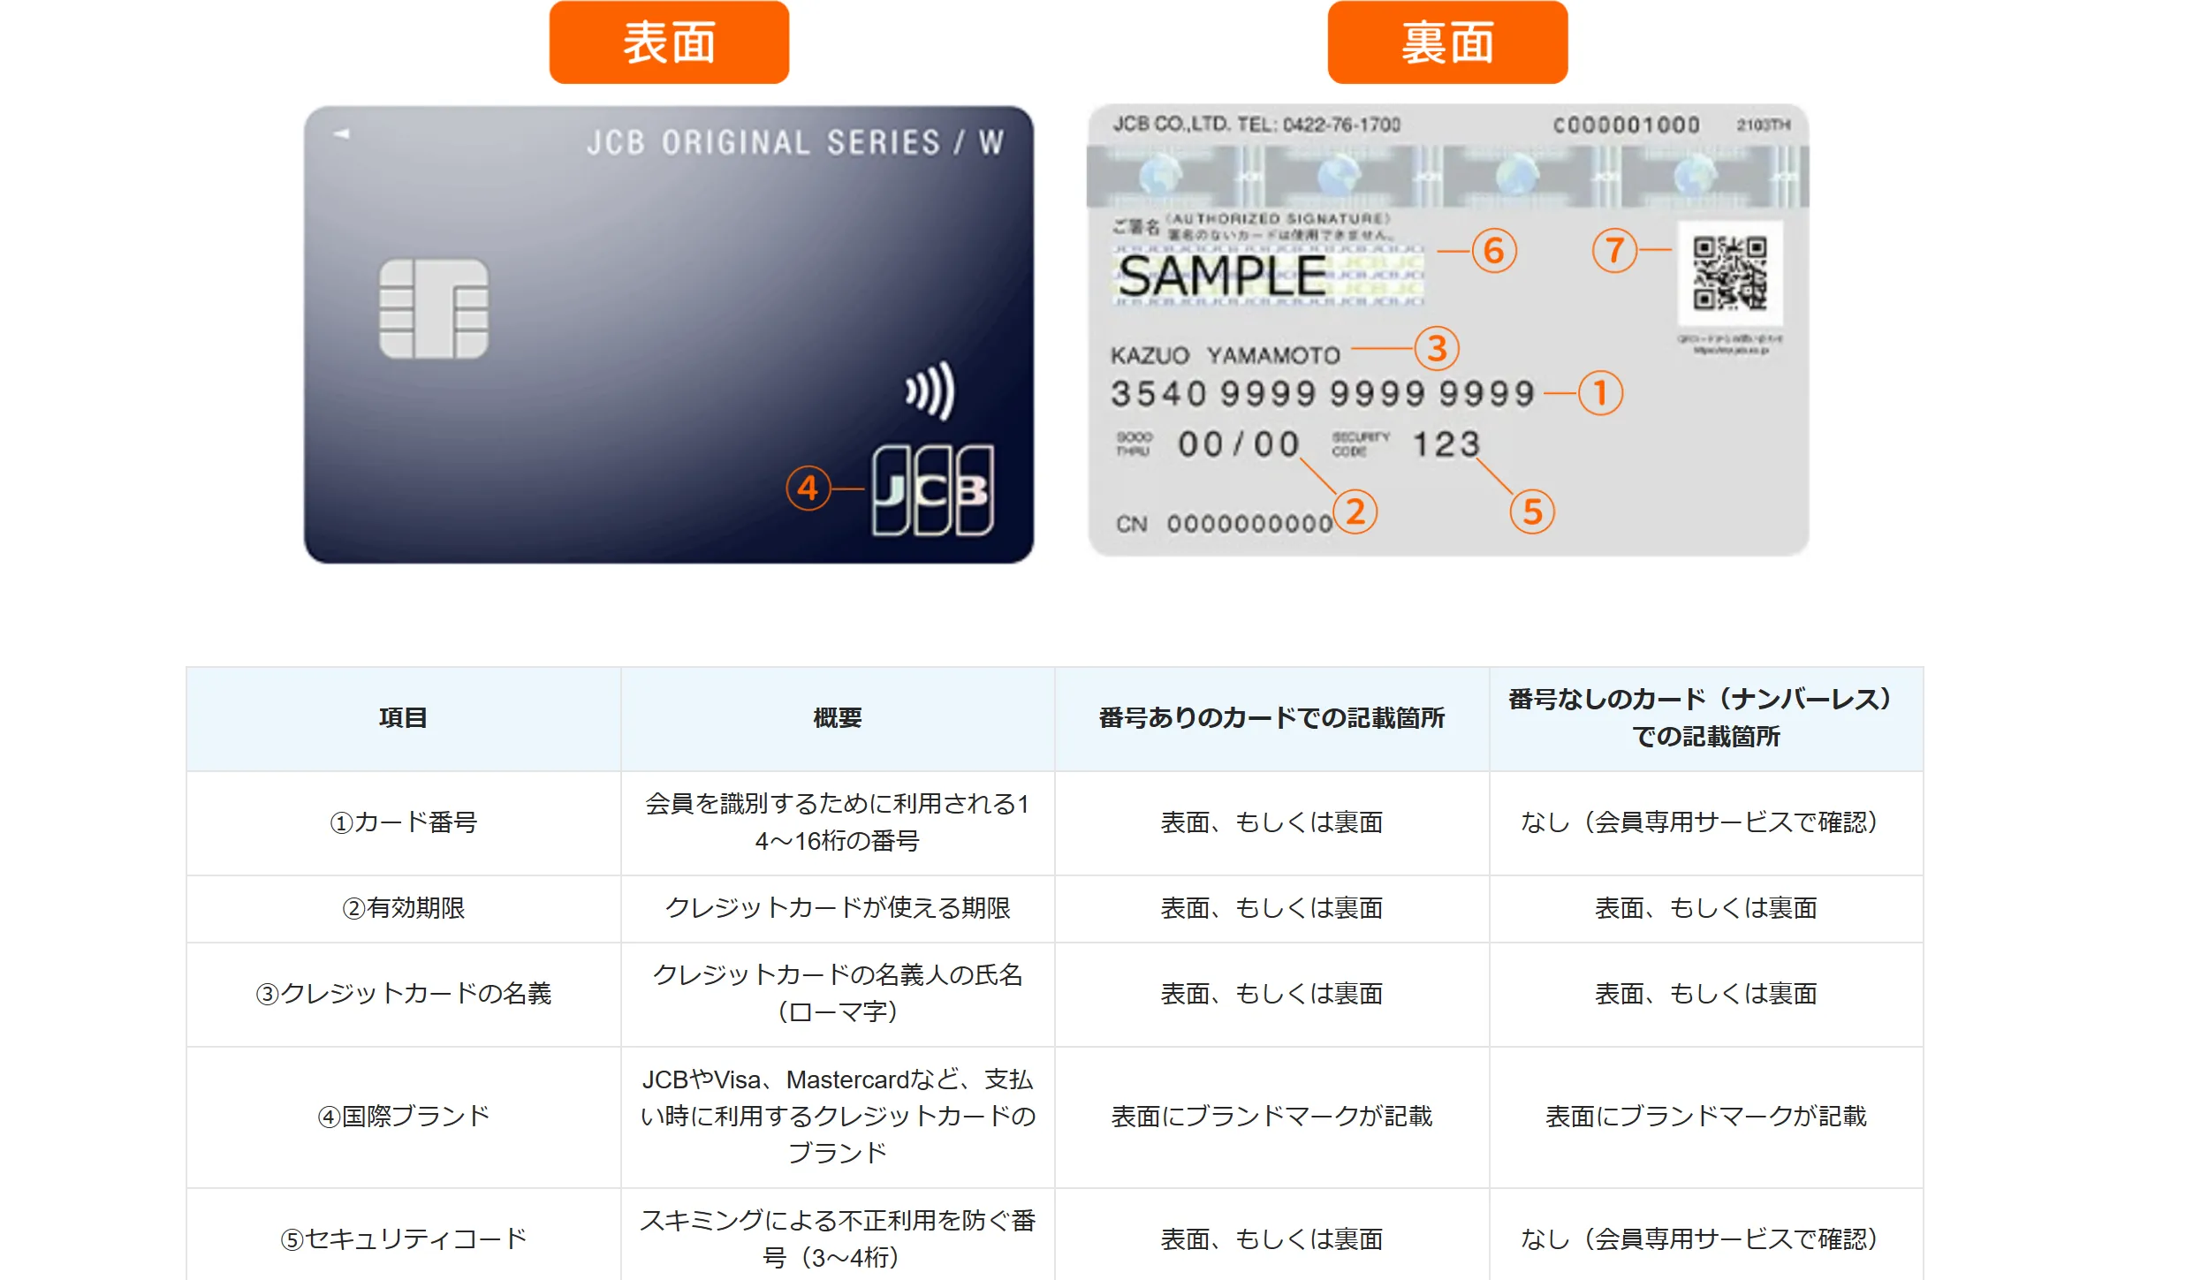Image resolution: width=2186 pixels, height=1280 pixels.
Task: Click marker ⑦ pointing to the QR code
Action: pyautogui.click(x=1616, y=250)
